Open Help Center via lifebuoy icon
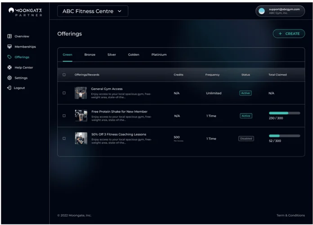Screen dimensions: 313x225 [9, 67]
